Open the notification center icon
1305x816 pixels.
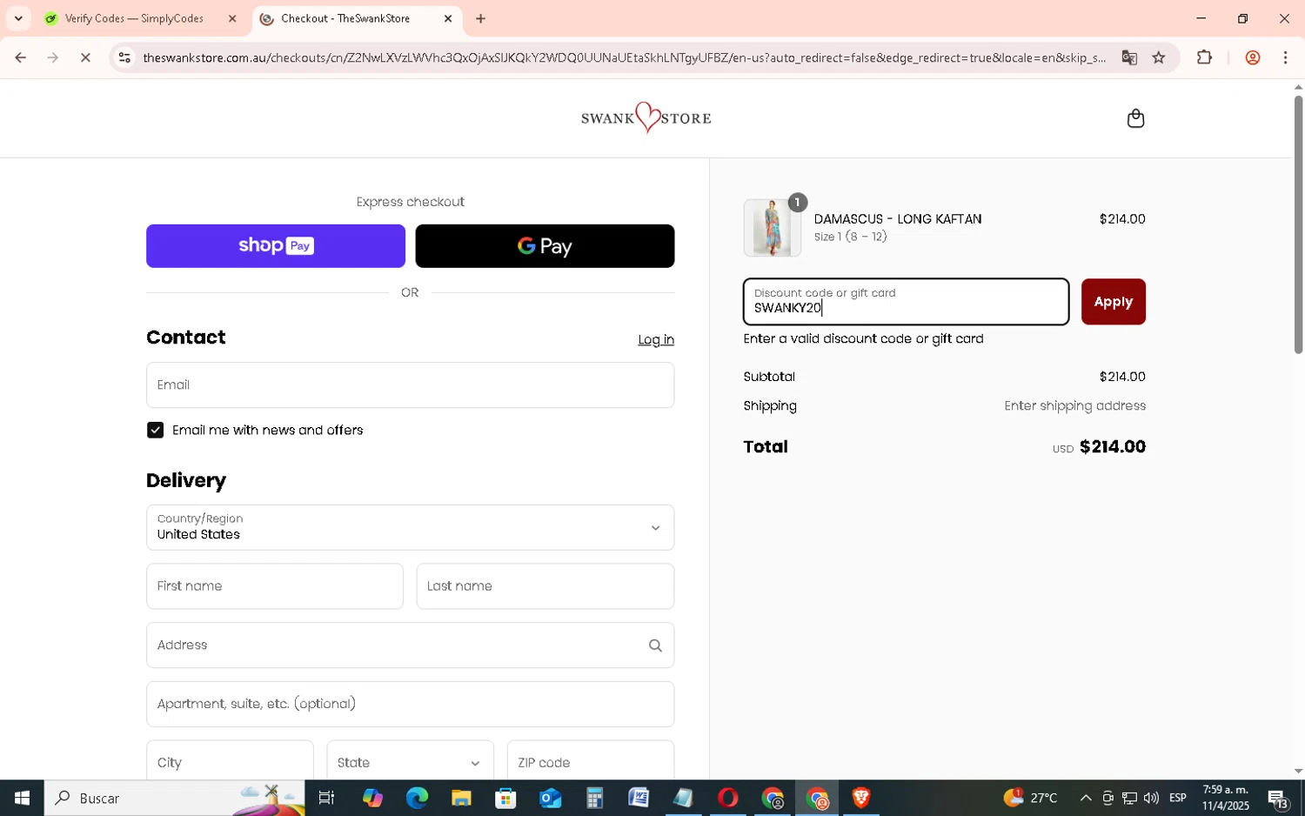click(x=1278, y=798)
